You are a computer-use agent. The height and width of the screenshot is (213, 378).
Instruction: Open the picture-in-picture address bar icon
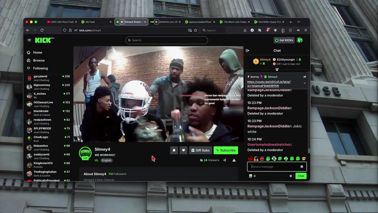click(x=190, y=30)
